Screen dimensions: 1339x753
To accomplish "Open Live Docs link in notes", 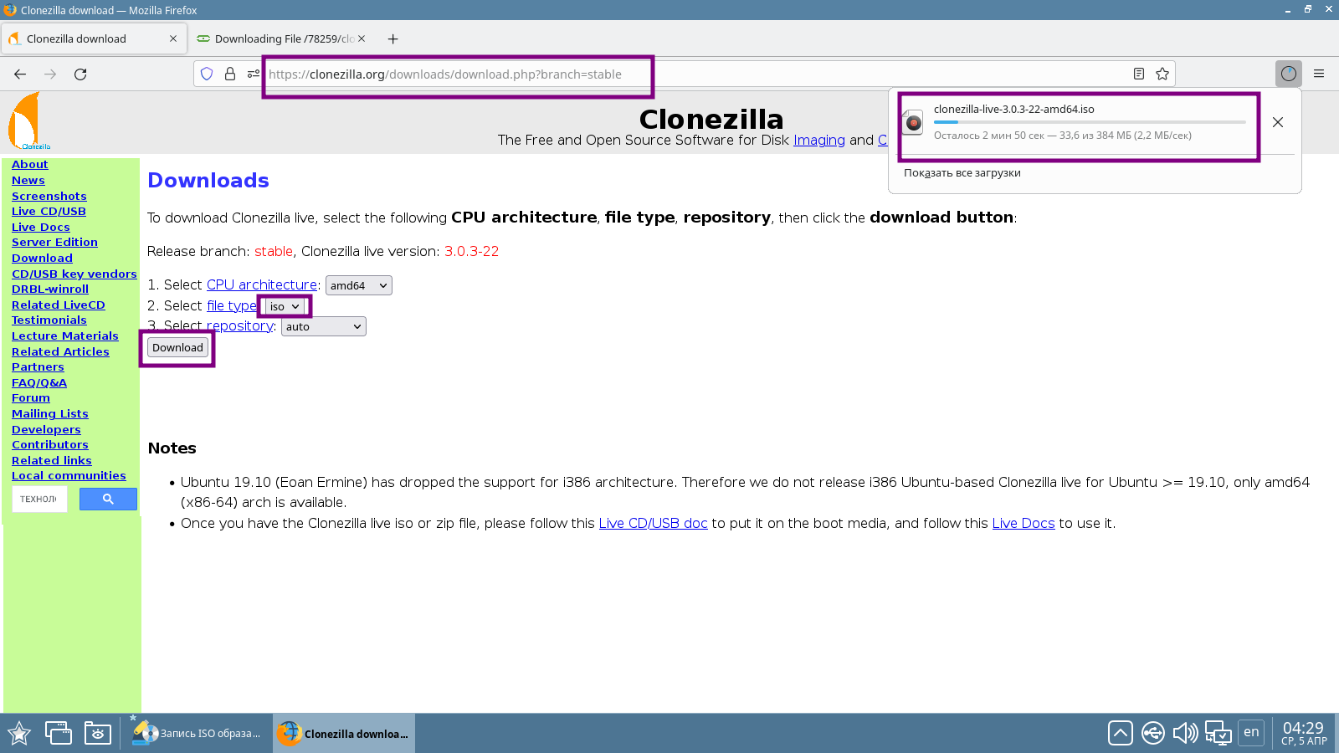I will coord(1023,523).
